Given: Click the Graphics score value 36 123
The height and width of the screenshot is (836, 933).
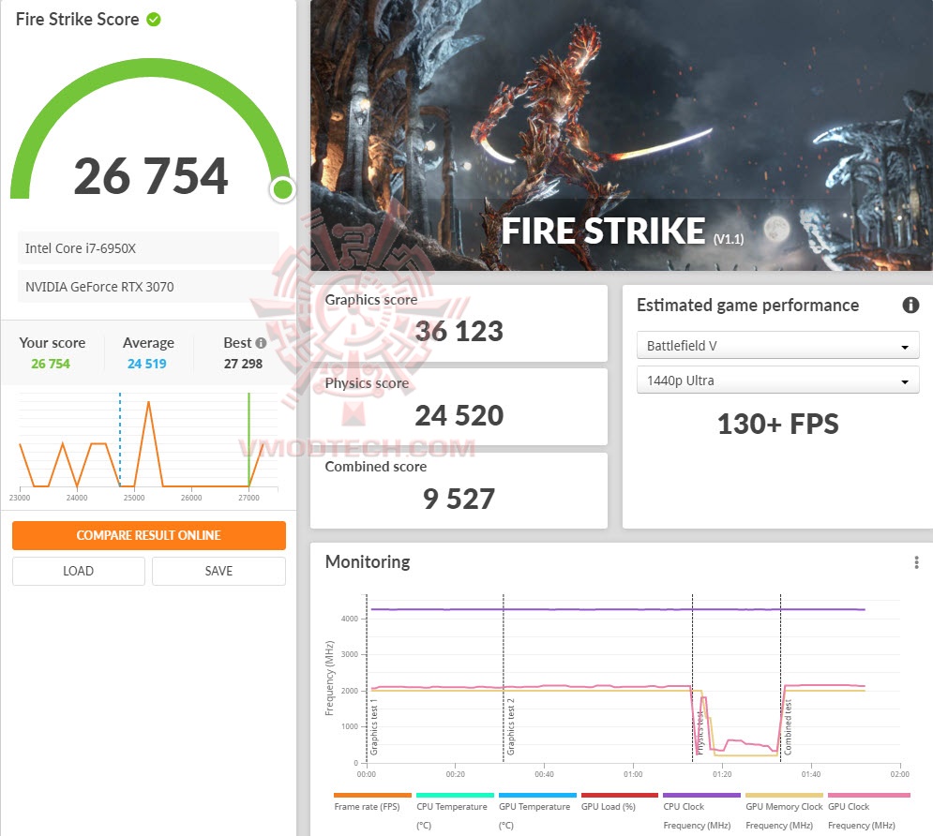Looking at the screenshot, I should (x=459, y=331).
